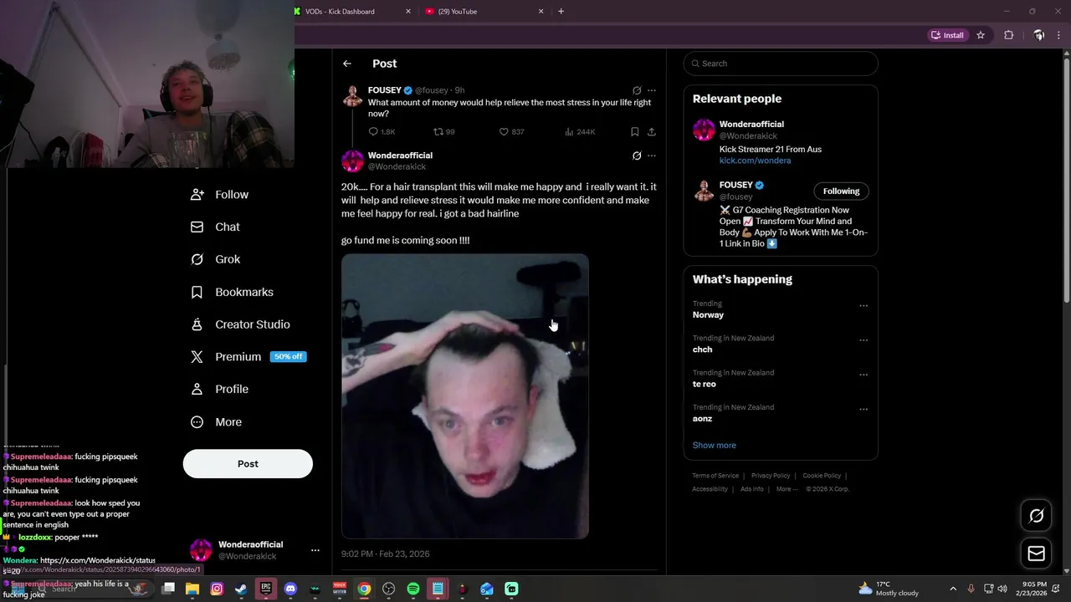Open Profile in the sidebar

[x=219, y=389]
